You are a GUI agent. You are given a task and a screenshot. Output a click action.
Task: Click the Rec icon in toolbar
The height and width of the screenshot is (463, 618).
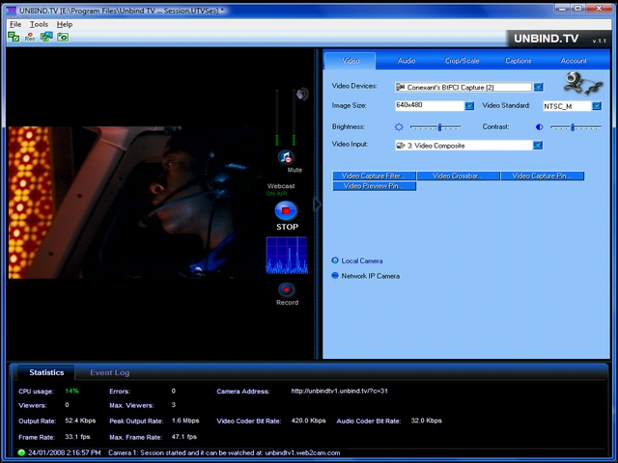(30, 37)
